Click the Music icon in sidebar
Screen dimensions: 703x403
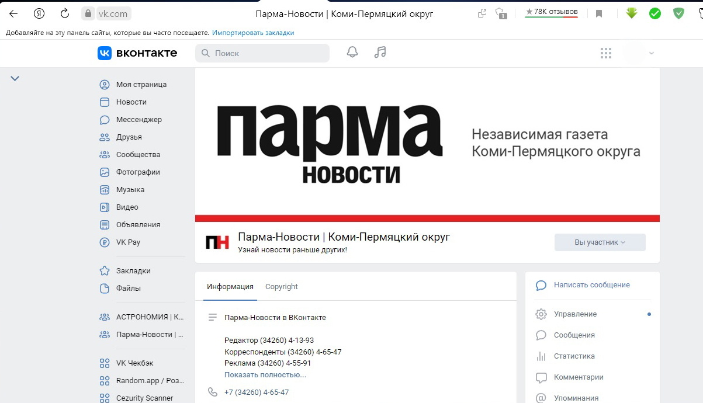[x=105, y=190]
